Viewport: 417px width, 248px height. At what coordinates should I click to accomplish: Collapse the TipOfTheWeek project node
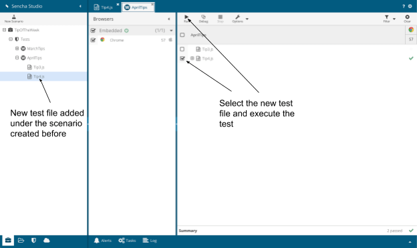4,30
